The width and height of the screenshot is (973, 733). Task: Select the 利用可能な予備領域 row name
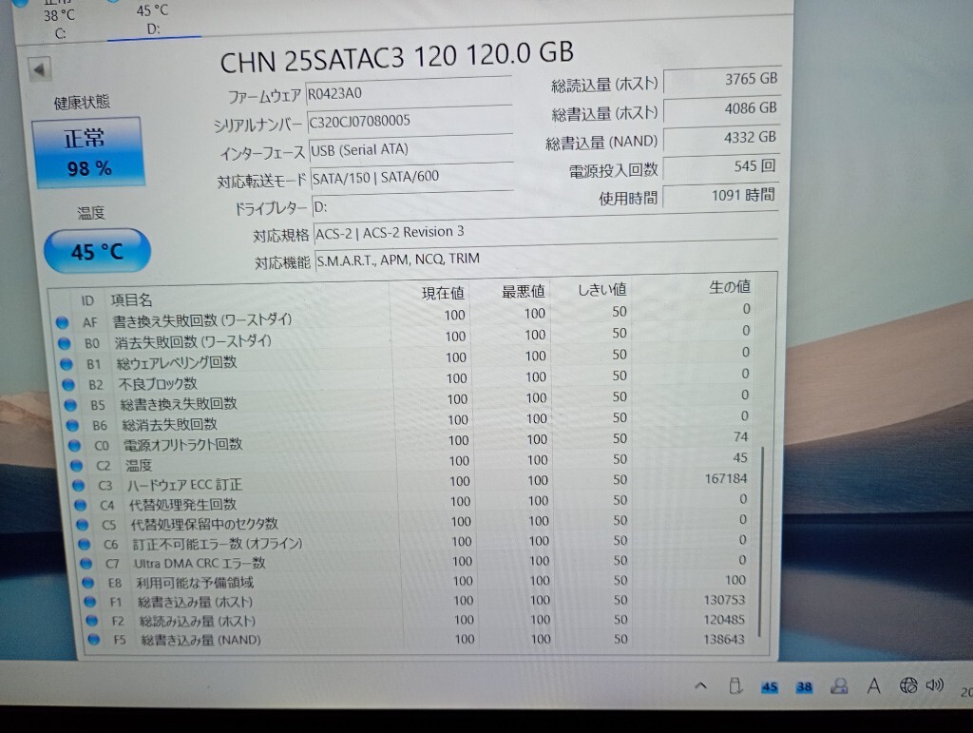pos(195,582)
